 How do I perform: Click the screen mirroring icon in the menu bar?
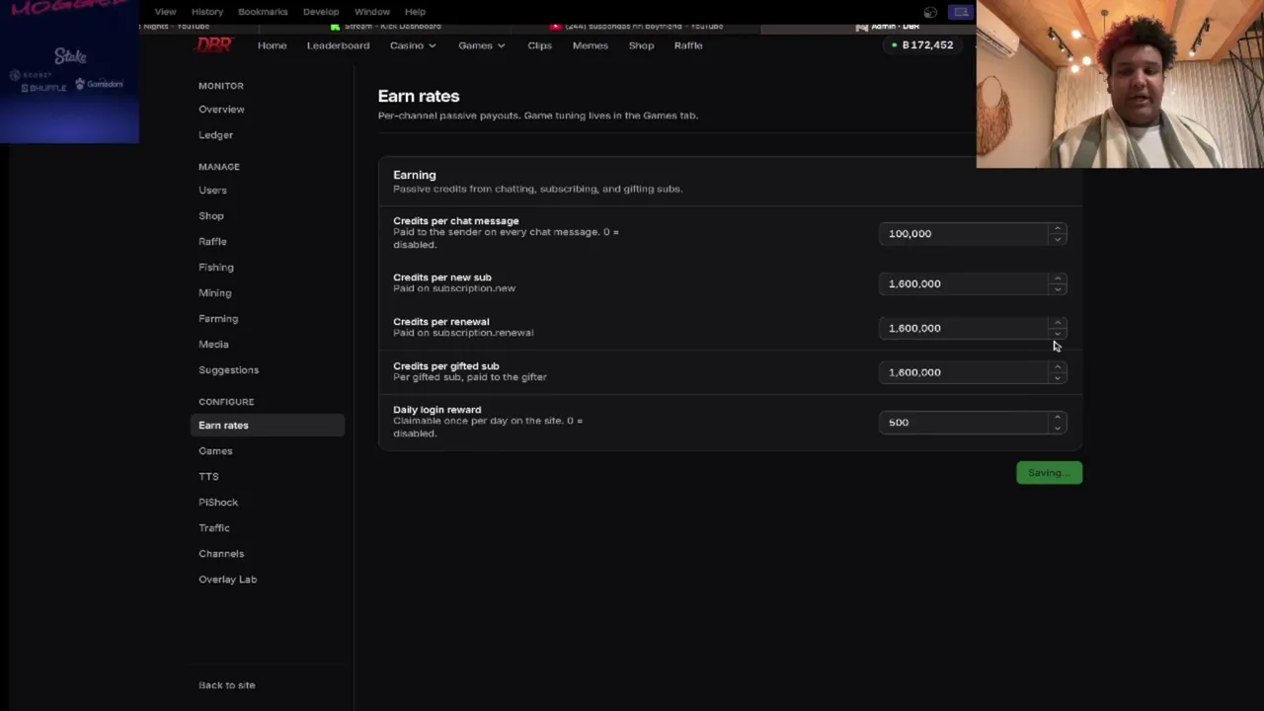pyautogui.click(x=961, y=12)
